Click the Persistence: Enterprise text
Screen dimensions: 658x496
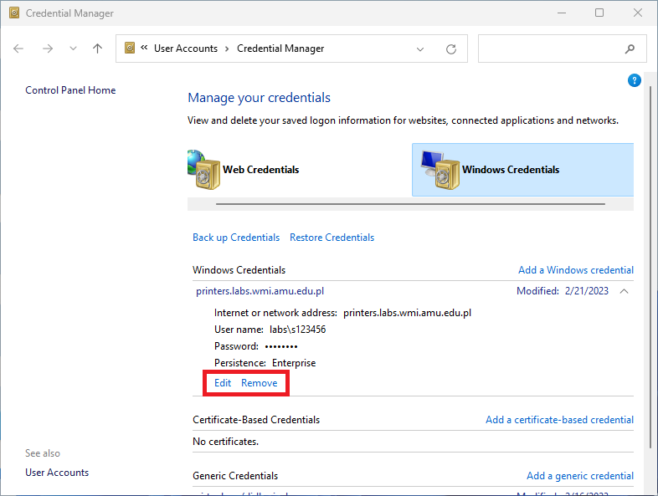point(265,363)
